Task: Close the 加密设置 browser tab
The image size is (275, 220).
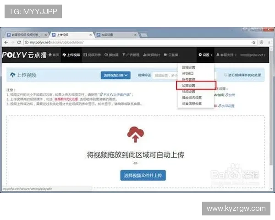Action: pos(135,35)
